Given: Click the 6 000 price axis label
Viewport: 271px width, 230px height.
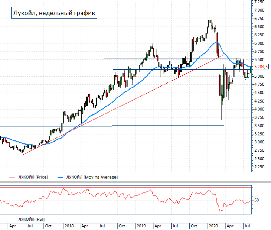Looking at the screenshot, I should [x=259, y=43].
